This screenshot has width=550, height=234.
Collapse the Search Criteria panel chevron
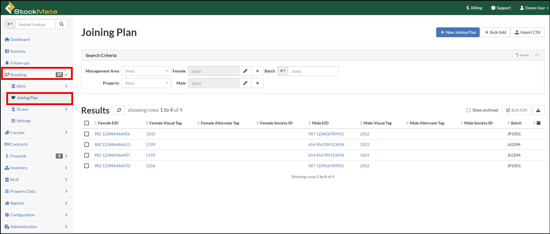(537, 55)
